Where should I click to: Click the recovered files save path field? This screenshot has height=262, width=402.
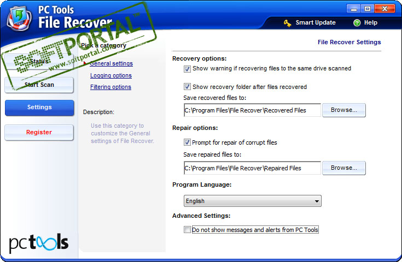252,110
